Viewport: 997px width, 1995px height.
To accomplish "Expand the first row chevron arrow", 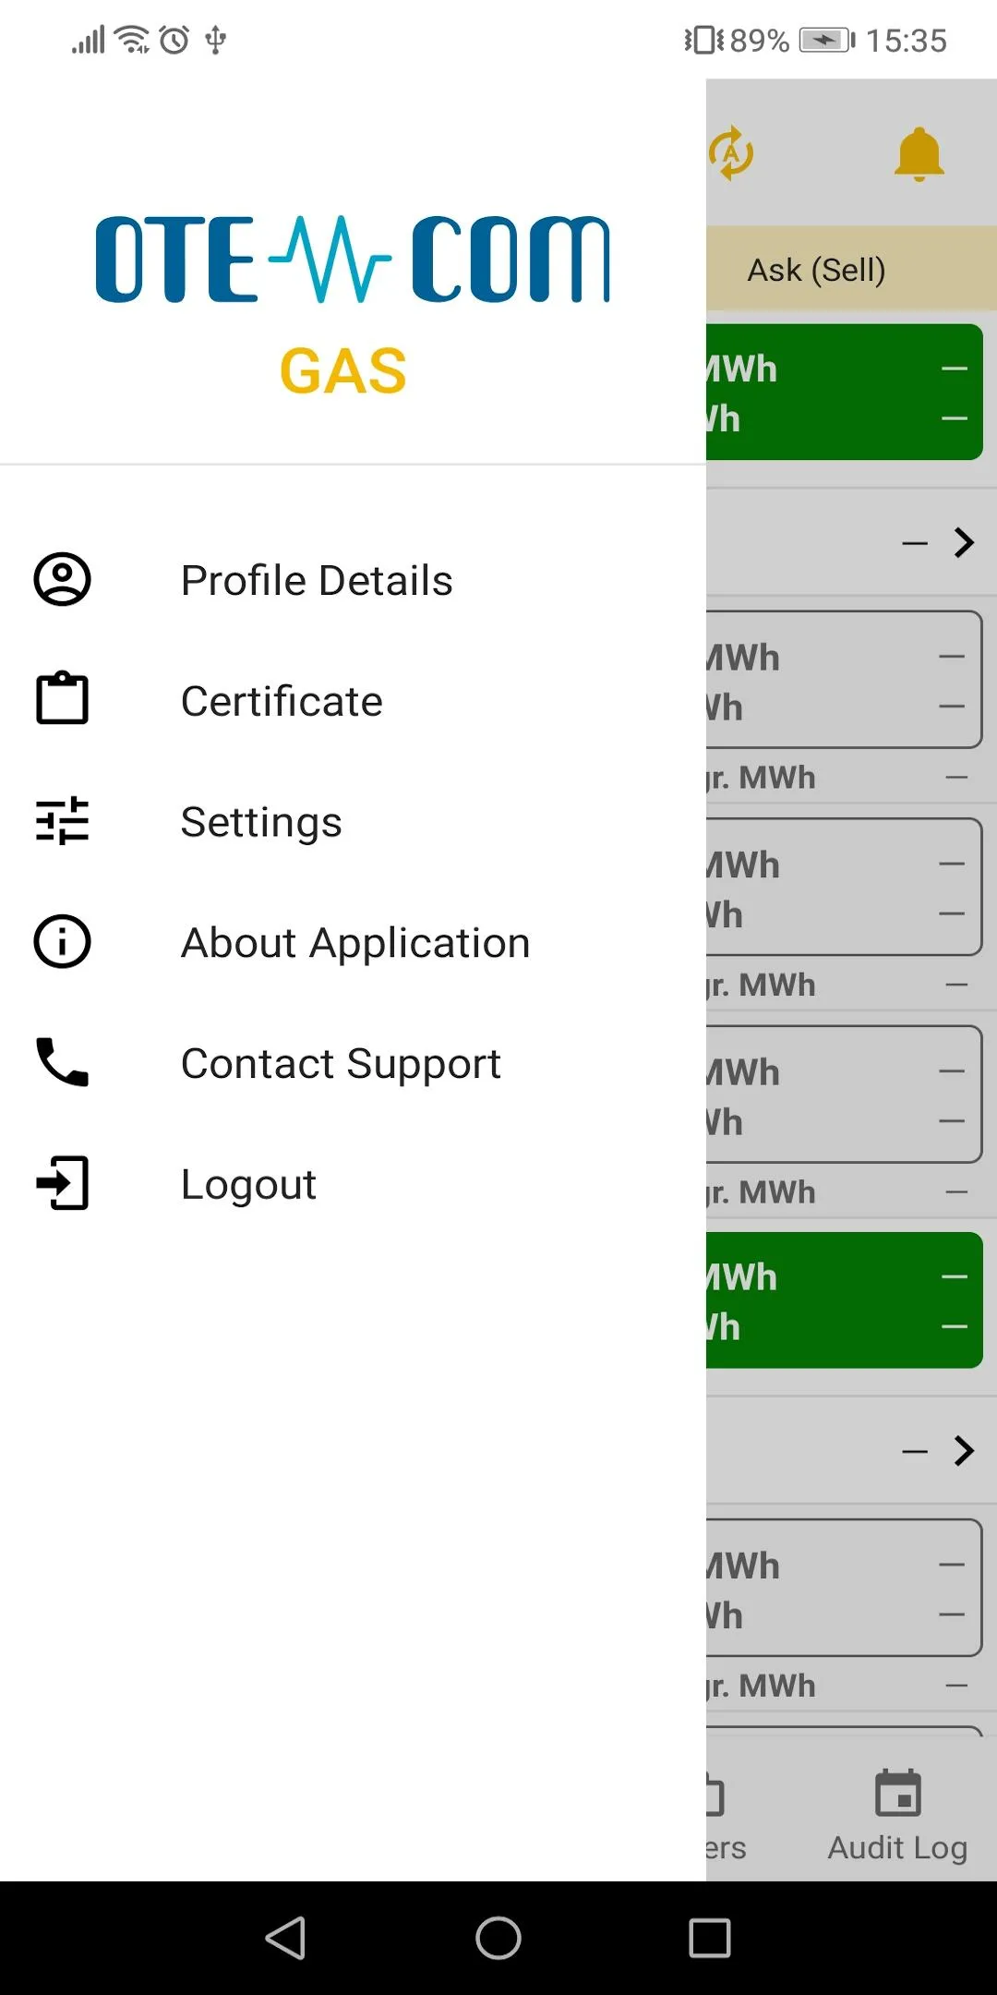I will [964, 543].
